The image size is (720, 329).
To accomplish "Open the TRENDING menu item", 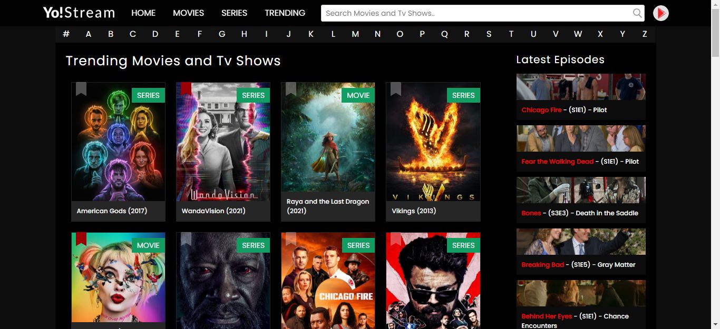I will pos(285,13).
